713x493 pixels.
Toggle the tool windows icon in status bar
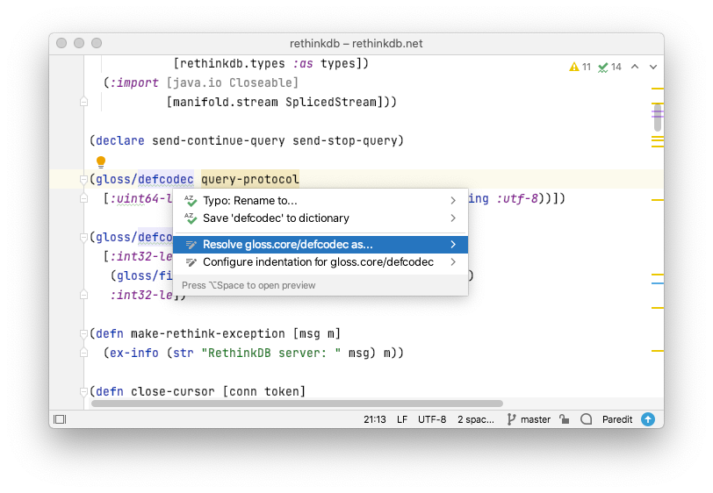pyautogui.click(x=60, y=419)
